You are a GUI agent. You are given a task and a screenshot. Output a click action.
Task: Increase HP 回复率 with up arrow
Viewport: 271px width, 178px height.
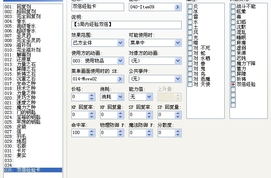[92, 113]
